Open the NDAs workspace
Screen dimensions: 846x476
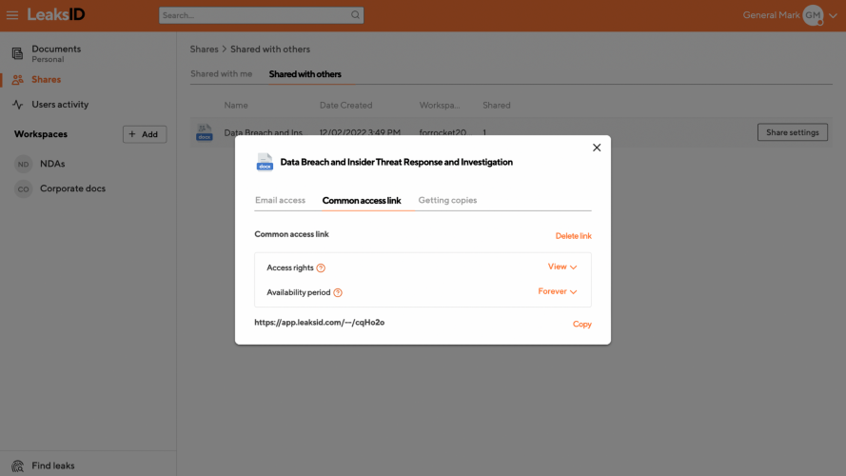pyautogui.click(x=52, y=164)
